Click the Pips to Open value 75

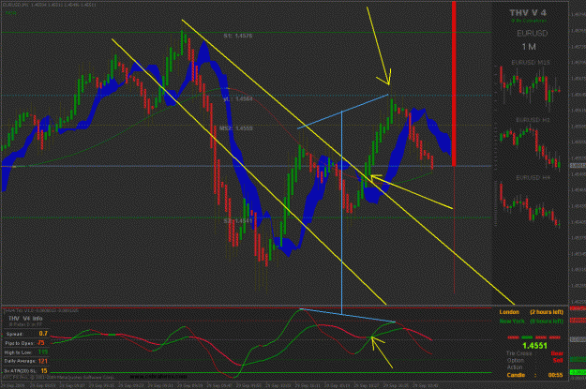click(x=40, y=343)
